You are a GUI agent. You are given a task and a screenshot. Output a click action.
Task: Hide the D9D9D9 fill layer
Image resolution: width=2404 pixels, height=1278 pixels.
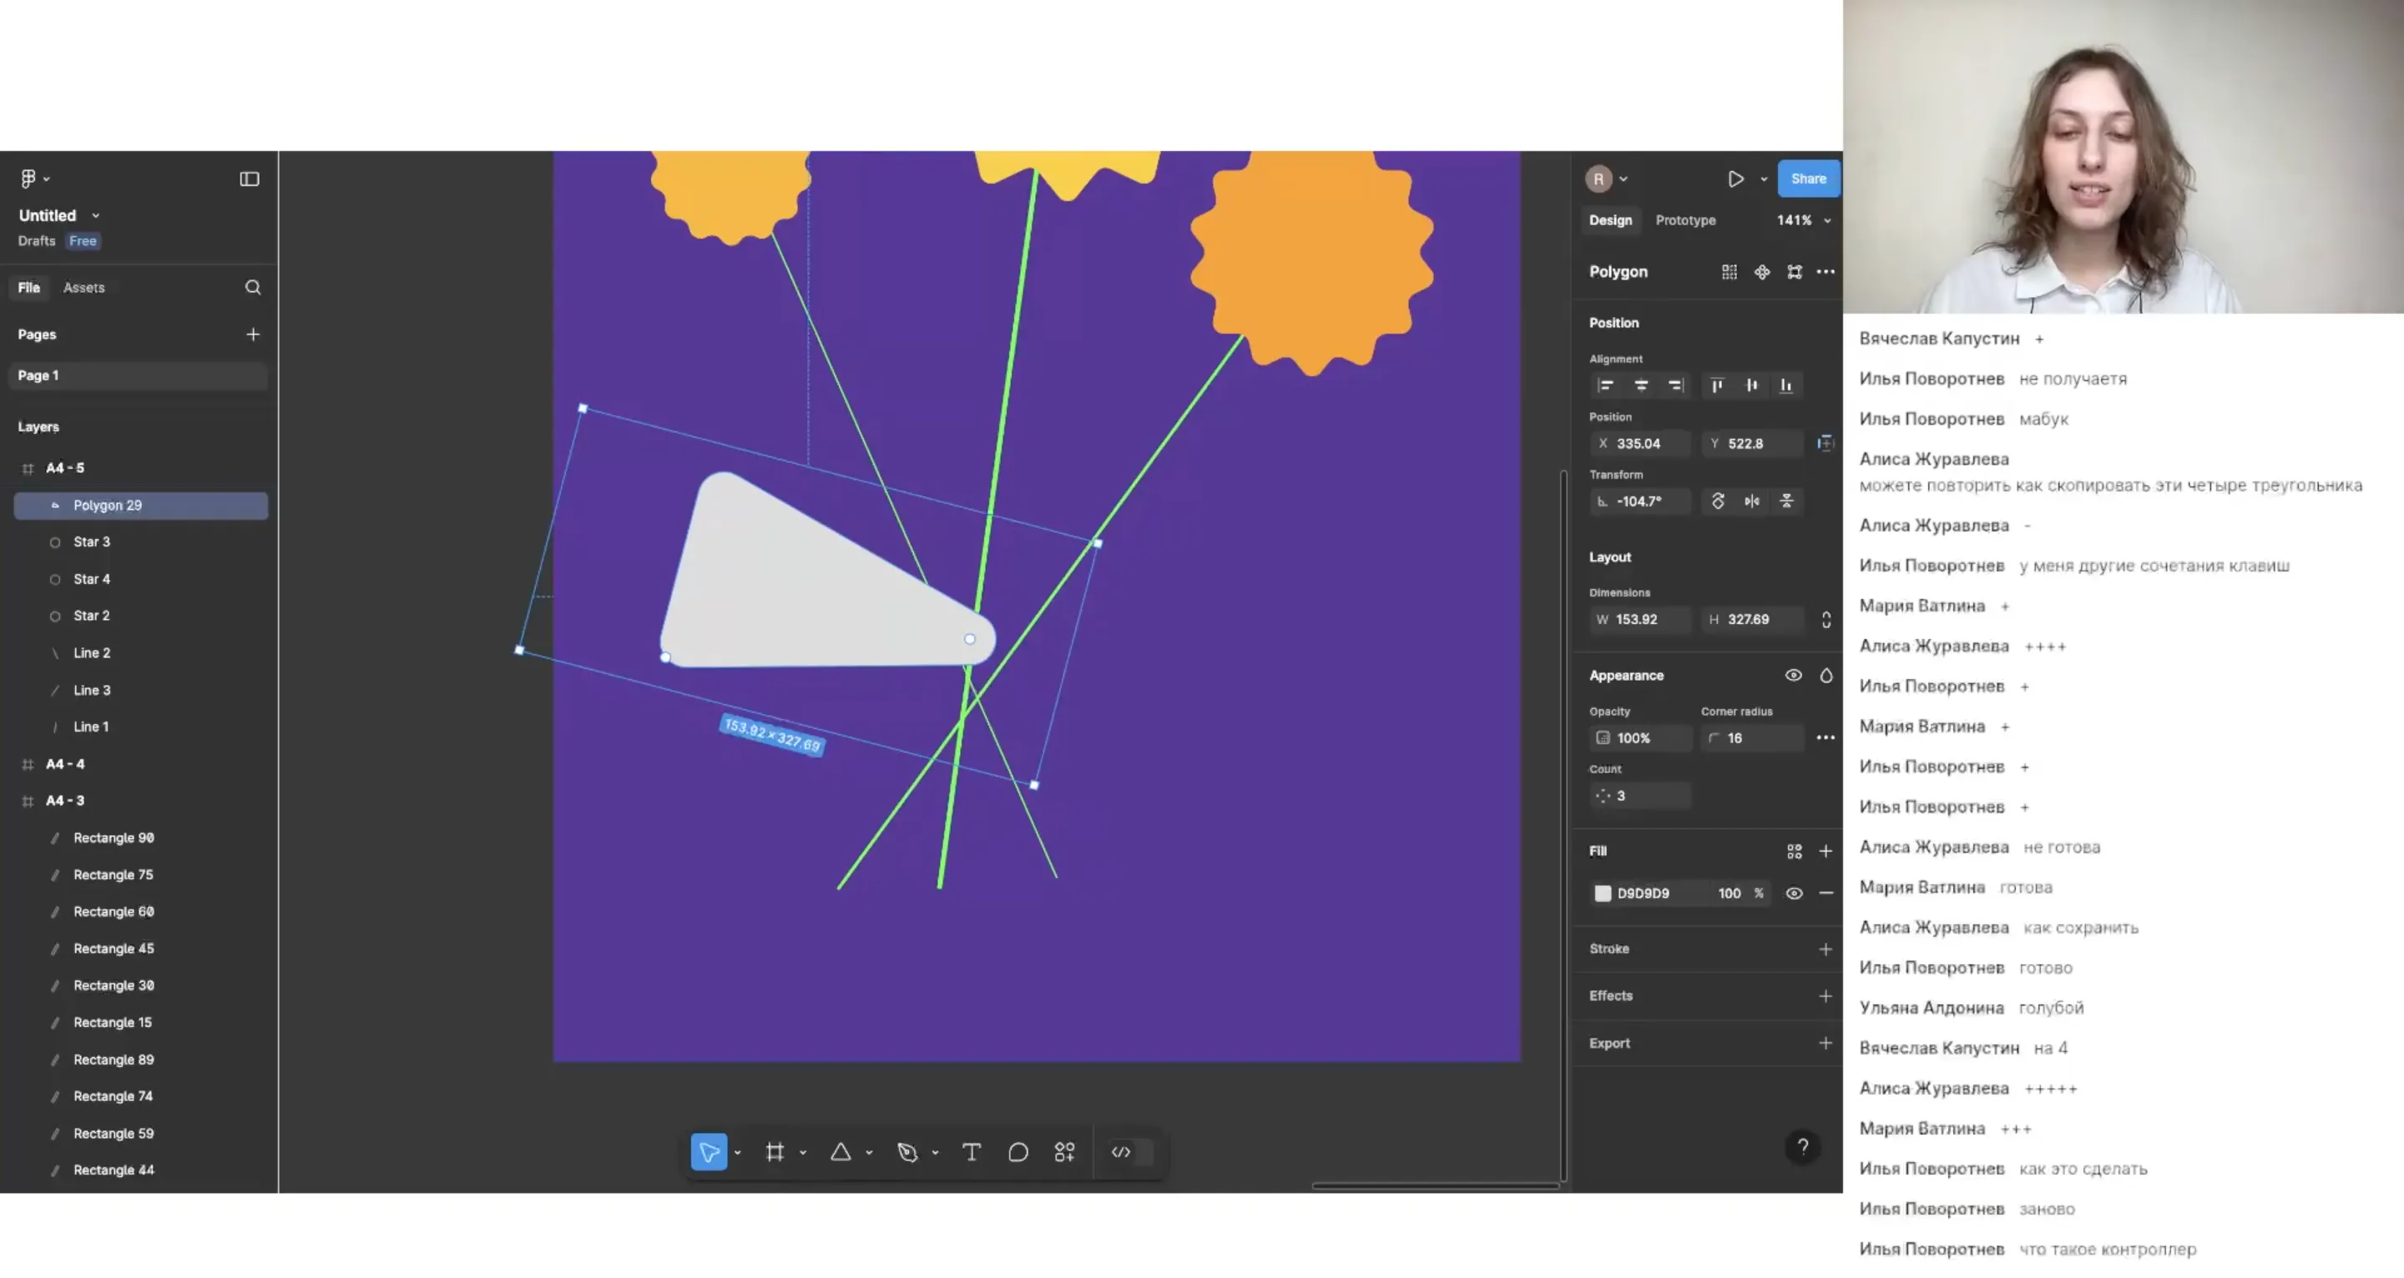(1793, 893)
